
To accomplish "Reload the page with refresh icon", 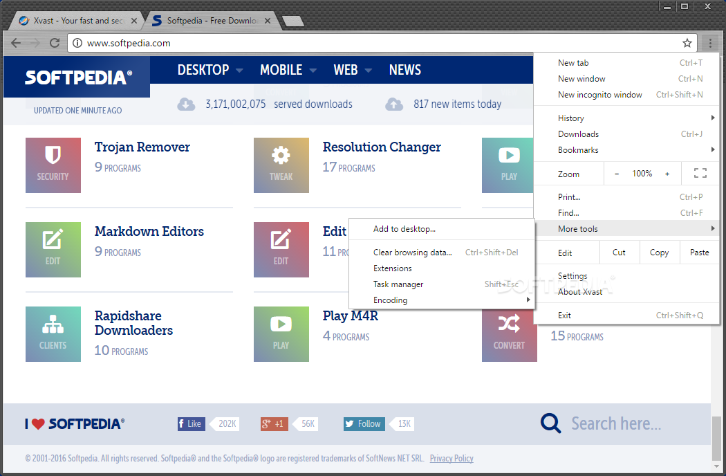I will tap(55, 43).
